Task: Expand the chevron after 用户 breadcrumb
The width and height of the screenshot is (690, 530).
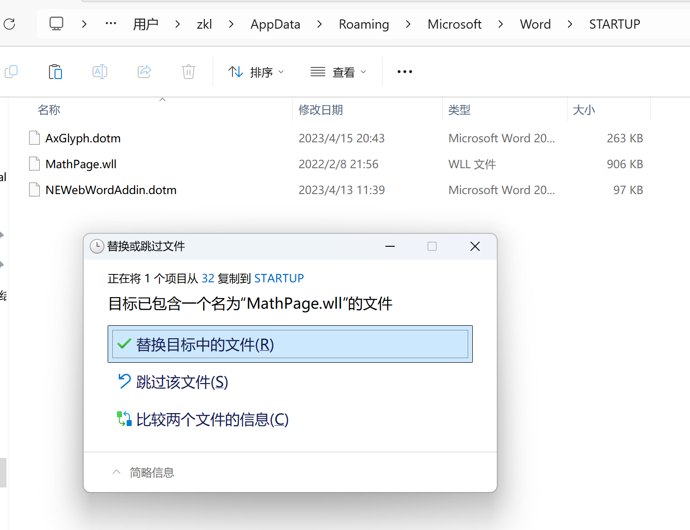Action: (177, 24)
